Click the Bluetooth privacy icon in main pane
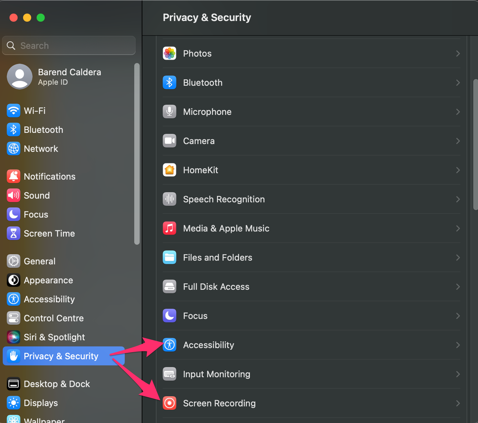The width and height of the screenshot is (478, 423). 170,83
